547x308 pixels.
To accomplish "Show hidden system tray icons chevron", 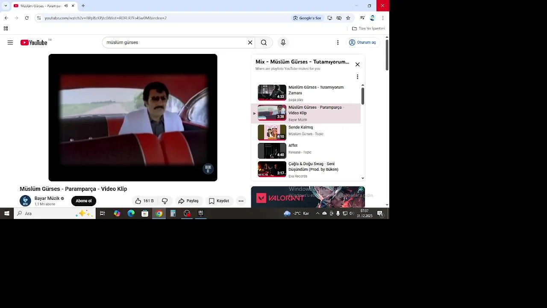I will 318,213.
